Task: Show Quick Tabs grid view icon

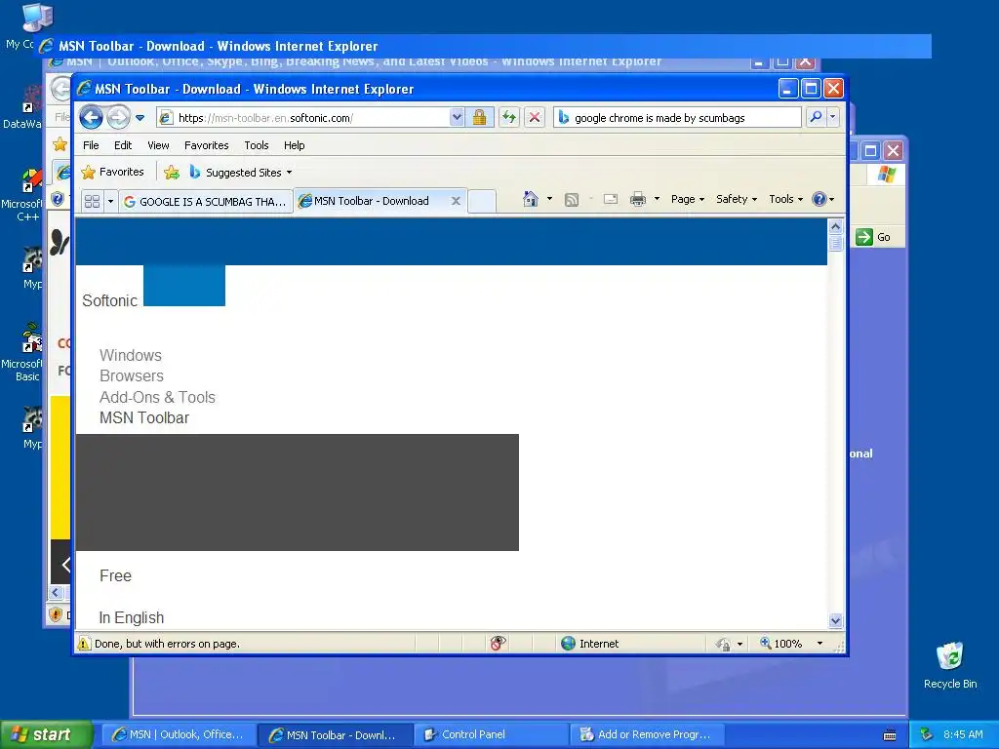Action: 93,201
